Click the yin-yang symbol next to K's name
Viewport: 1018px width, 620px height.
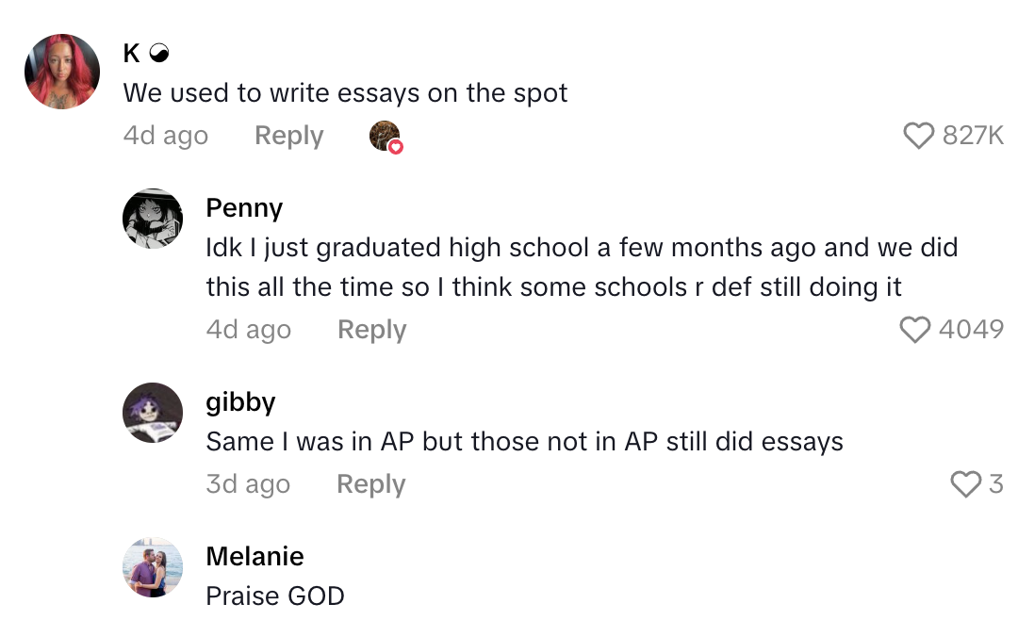158,54
